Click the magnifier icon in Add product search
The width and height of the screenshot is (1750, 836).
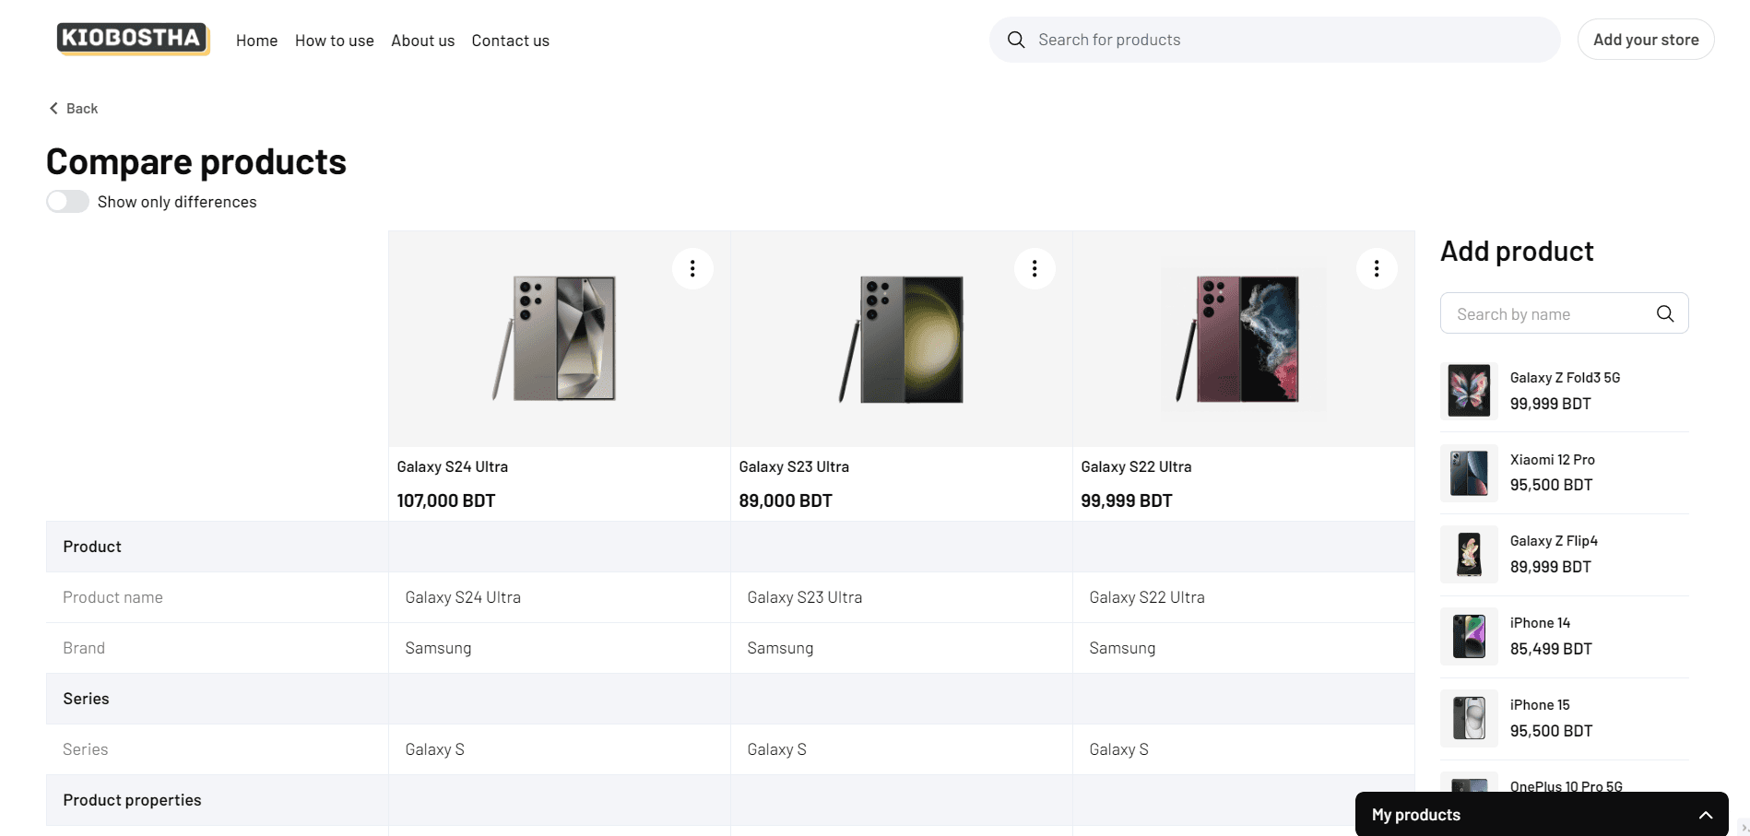1664,313
